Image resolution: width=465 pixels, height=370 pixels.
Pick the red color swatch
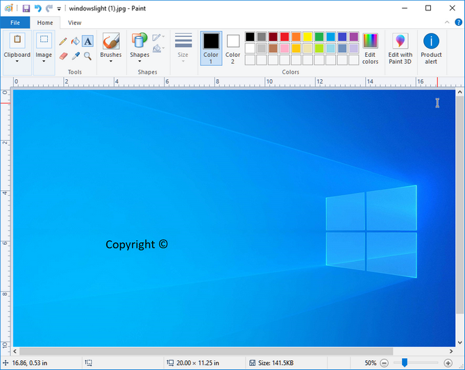pos(285,37)
